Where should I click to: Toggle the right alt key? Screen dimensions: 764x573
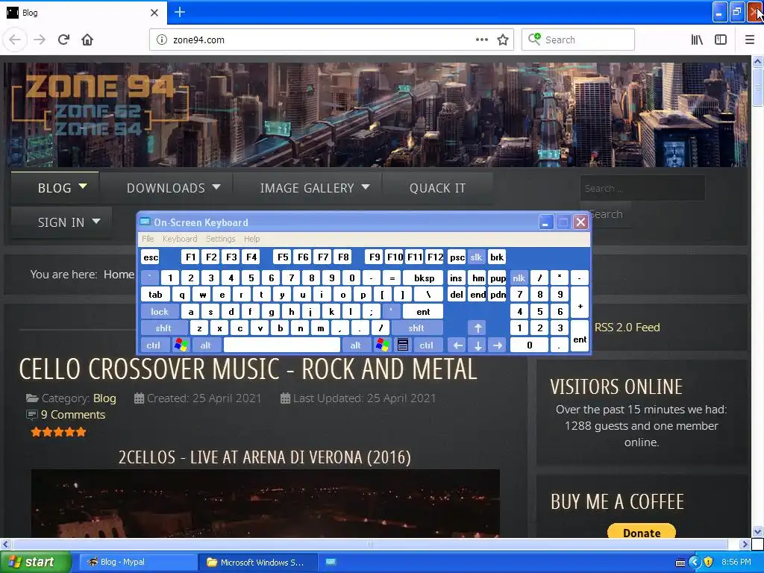[356, 345]
